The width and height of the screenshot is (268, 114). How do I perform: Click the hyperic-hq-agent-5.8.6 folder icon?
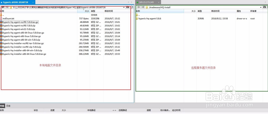pyautogui.click(x=137, y=19)
